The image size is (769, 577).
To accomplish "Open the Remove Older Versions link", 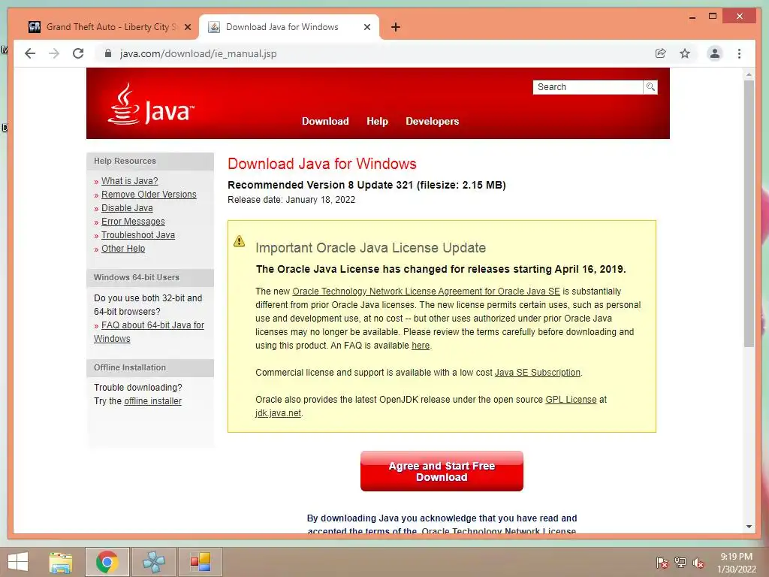I will click(x=149, y=195).
